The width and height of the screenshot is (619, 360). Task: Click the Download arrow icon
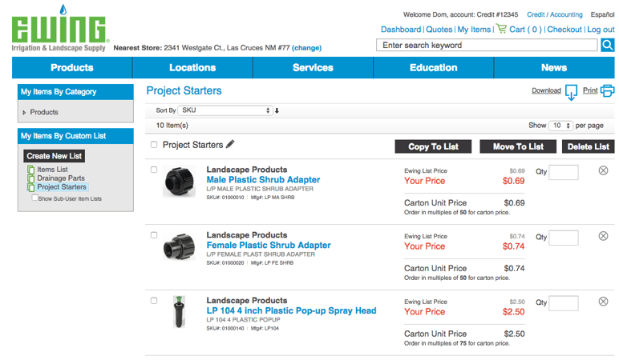pyautogui.click(x=571, y=92)
